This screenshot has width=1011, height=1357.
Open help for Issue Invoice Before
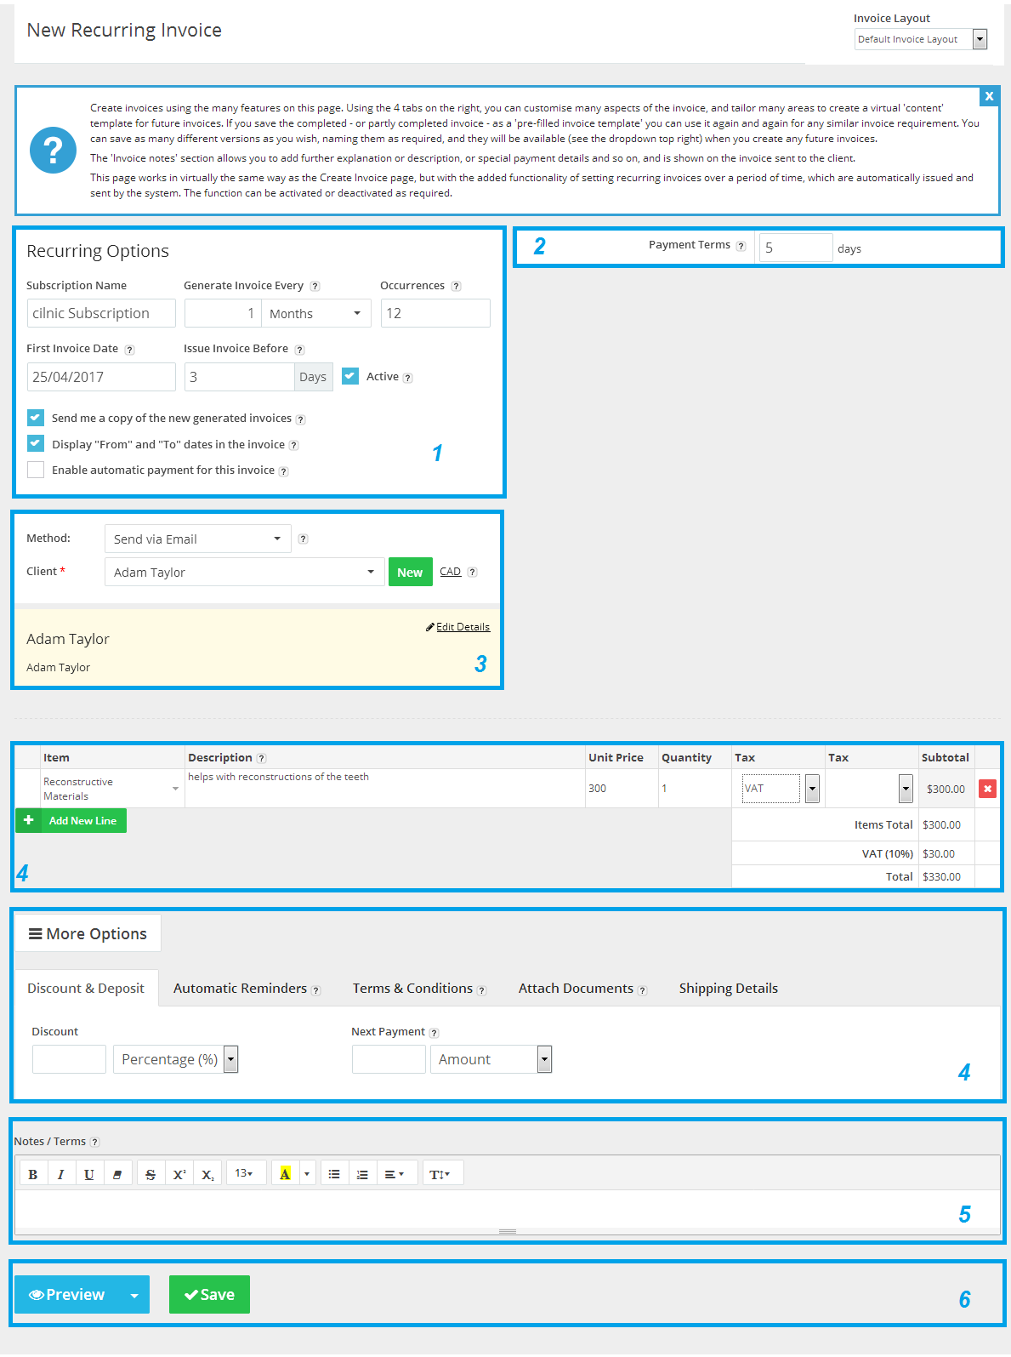click(x=299, y=350)
